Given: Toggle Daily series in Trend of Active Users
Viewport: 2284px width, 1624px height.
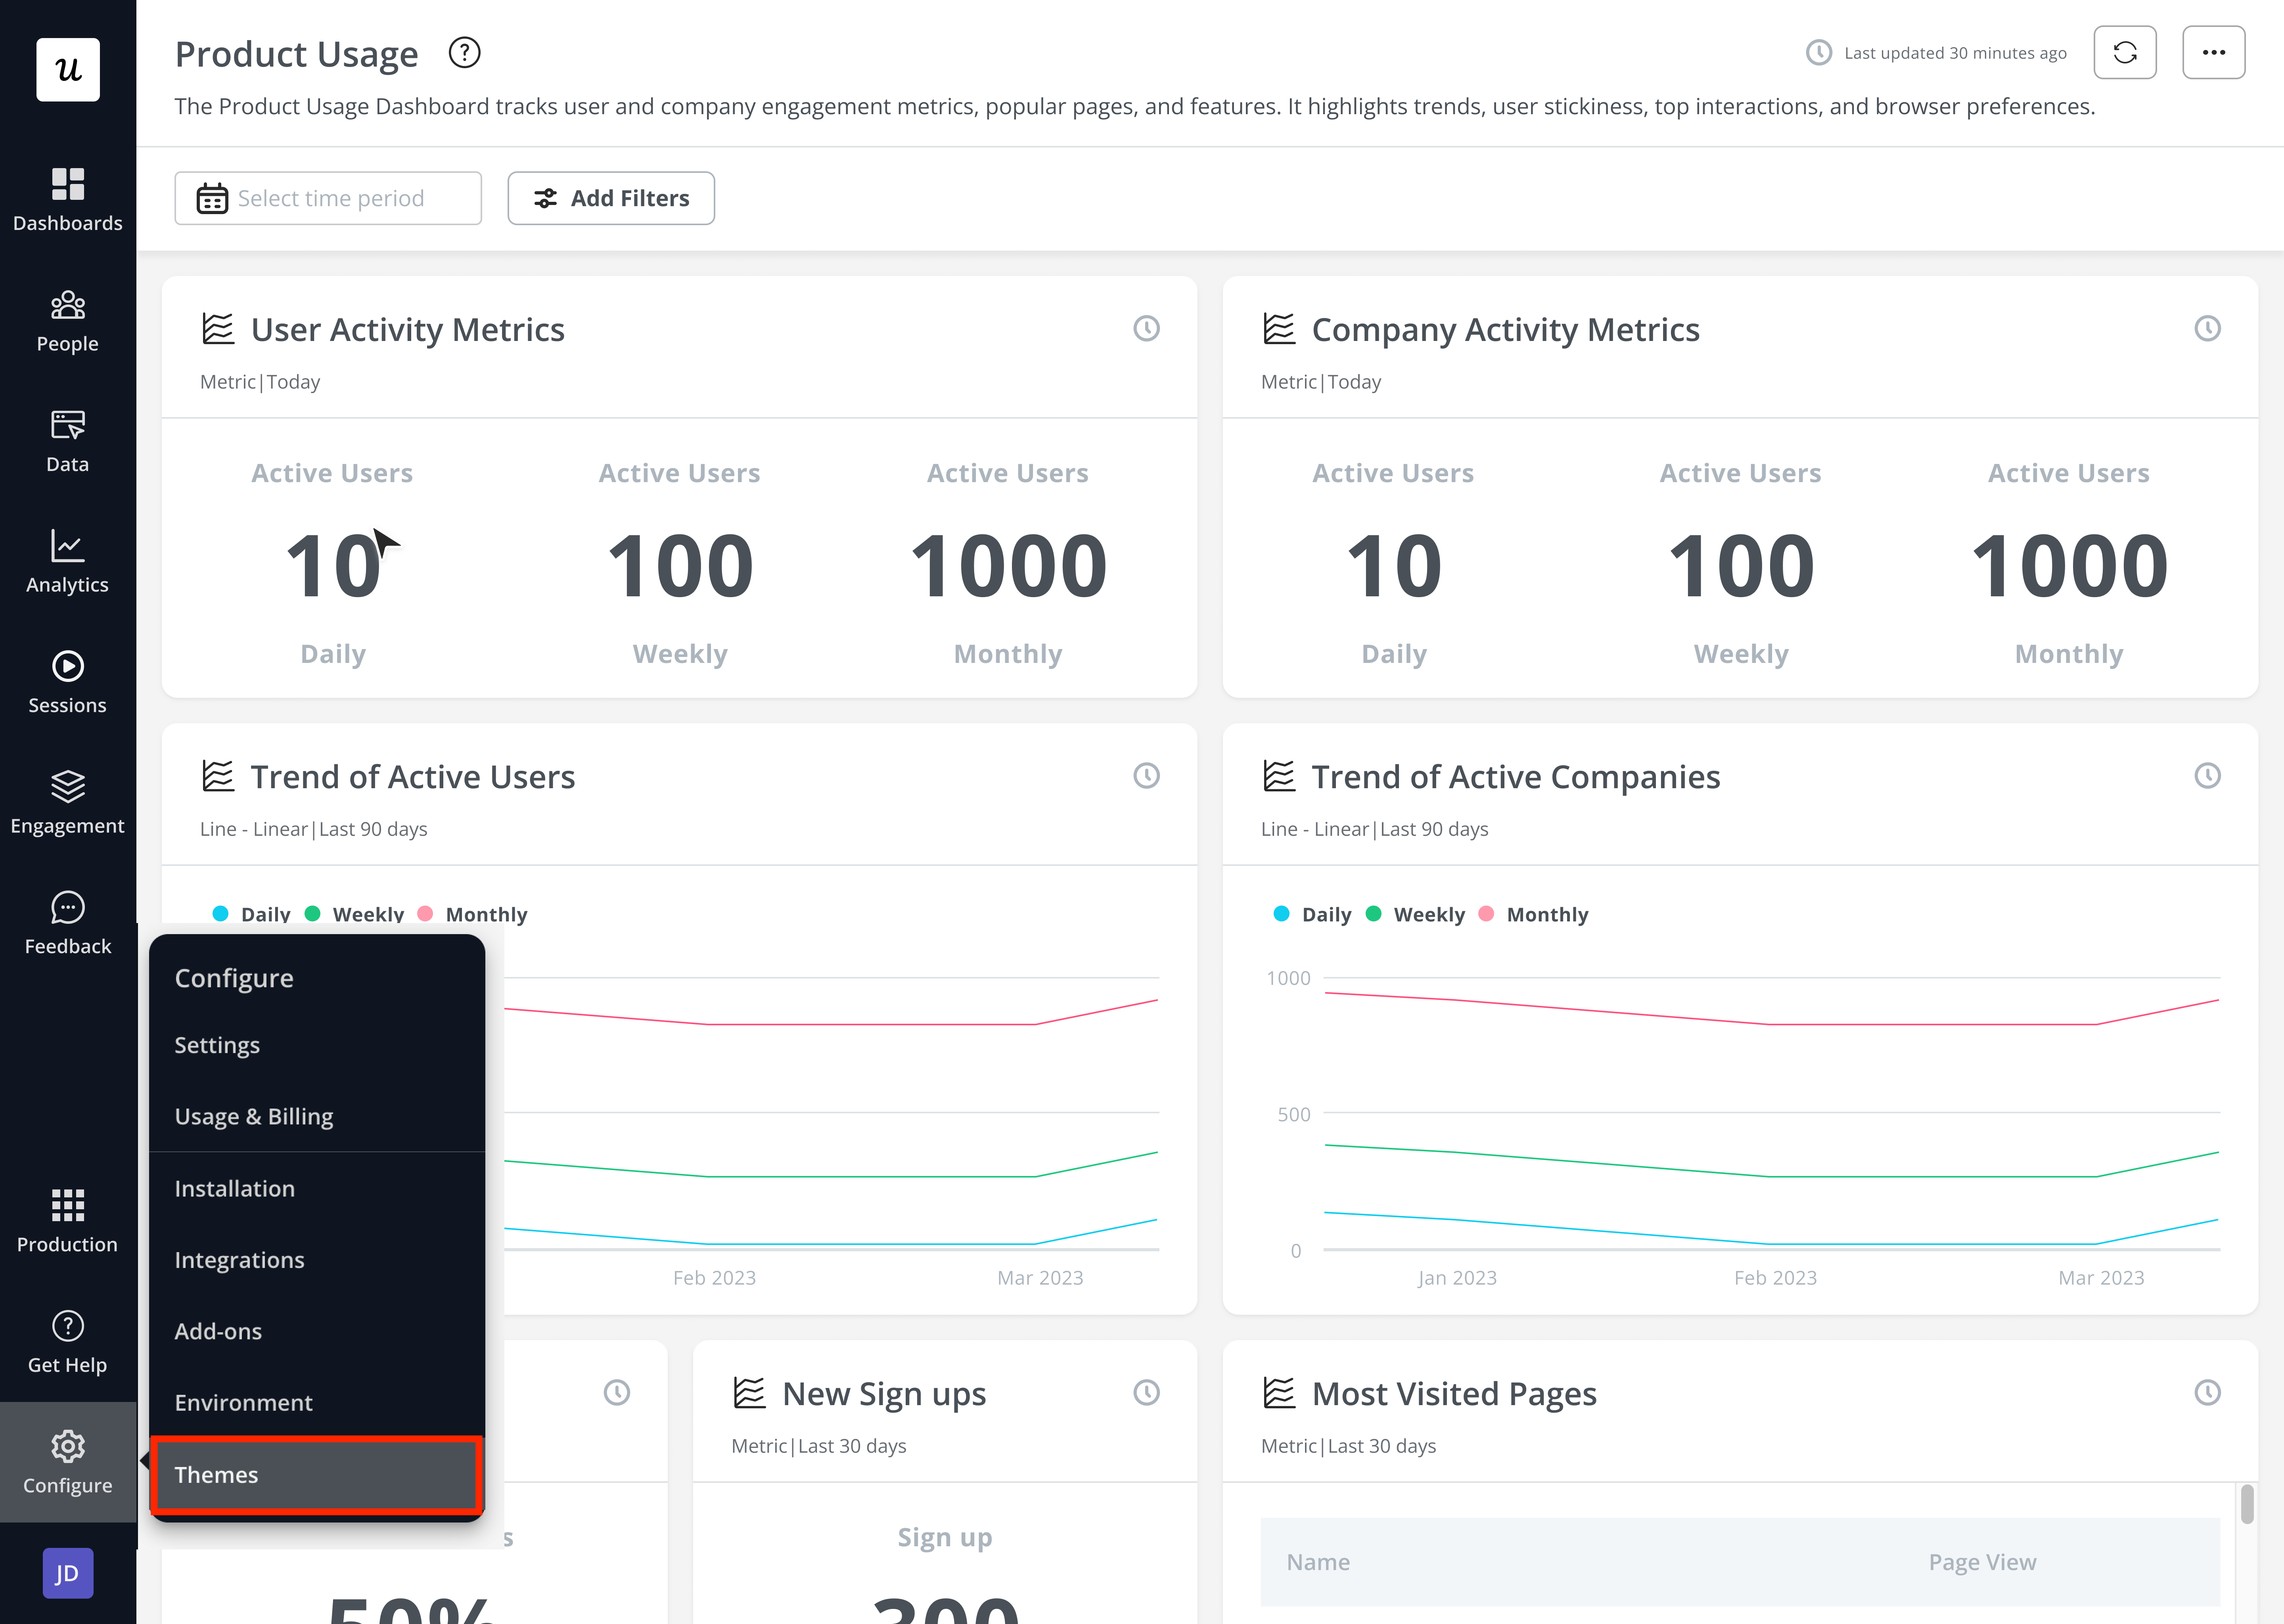Looking at the screenshot, I should pos(252,914).
